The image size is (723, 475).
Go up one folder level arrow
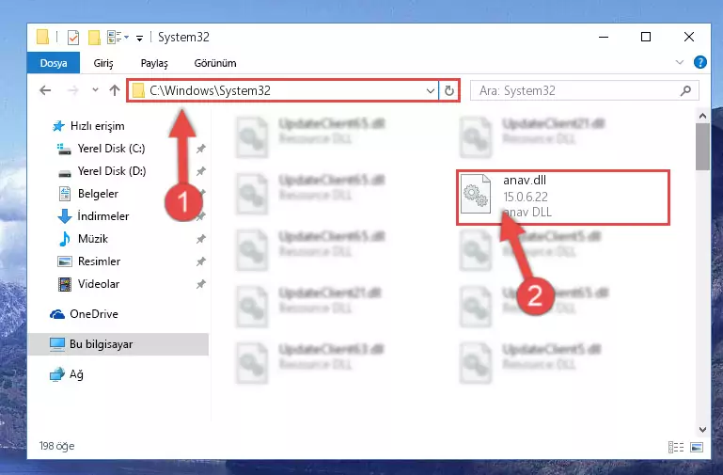coord(115,90)
